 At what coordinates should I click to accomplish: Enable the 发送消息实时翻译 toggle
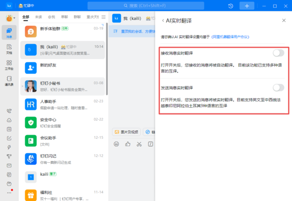[x=278, y=87]
